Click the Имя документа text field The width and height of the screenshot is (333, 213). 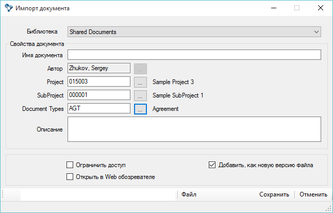[194, 55]
